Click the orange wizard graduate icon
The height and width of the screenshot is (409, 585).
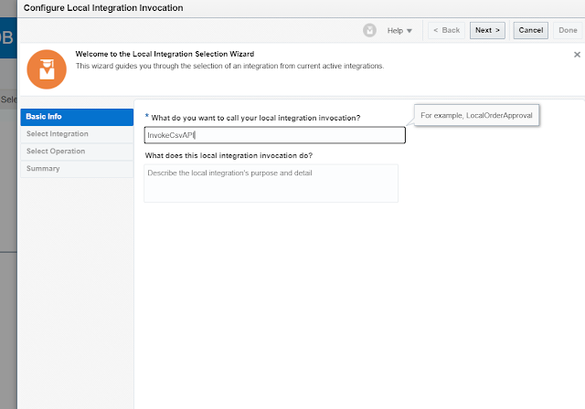(45, 68)
